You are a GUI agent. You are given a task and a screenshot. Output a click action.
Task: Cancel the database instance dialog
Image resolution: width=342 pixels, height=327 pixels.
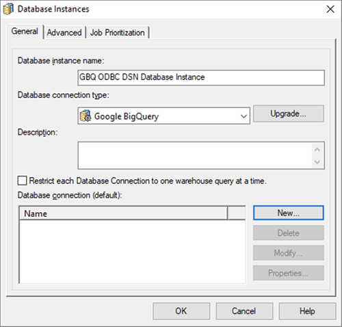tap(244, 311)
